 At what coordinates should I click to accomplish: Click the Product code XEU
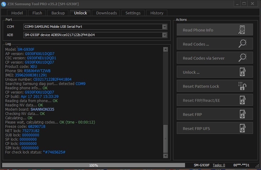pyautogui.click(x=34, y=67)
